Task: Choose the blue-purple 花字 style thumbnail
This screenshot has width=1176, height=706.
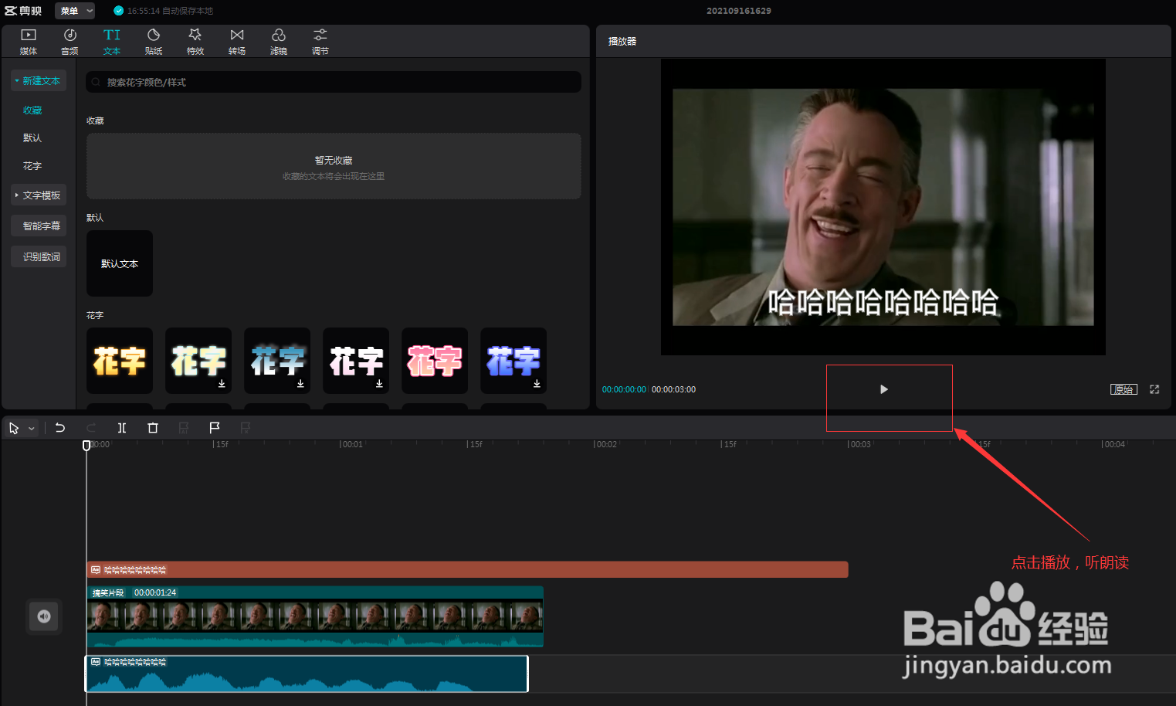Action: 513,361
